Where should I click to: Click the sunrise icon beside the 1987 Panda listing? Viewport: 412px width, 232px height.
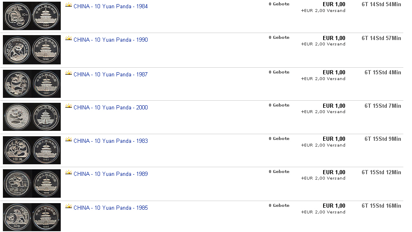click(69, 73)
